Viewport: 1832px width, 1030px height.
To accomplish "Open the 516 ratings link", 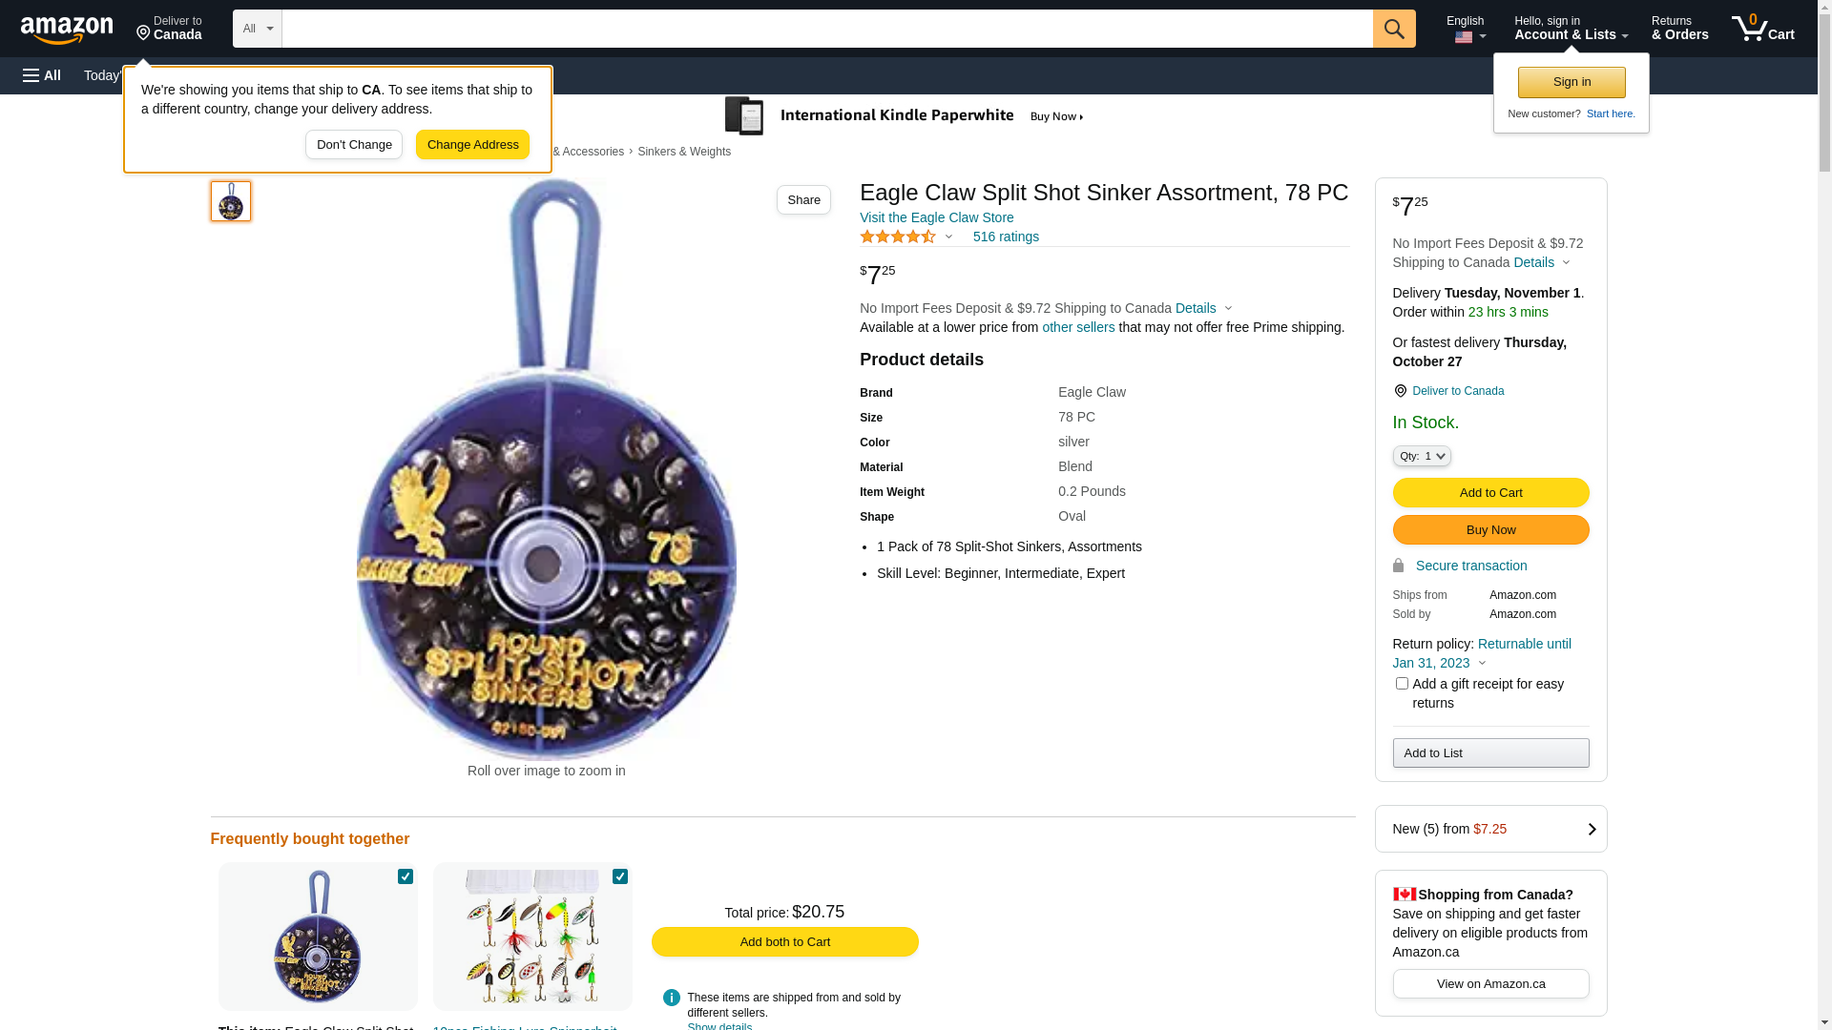I will pos(1006,237).
